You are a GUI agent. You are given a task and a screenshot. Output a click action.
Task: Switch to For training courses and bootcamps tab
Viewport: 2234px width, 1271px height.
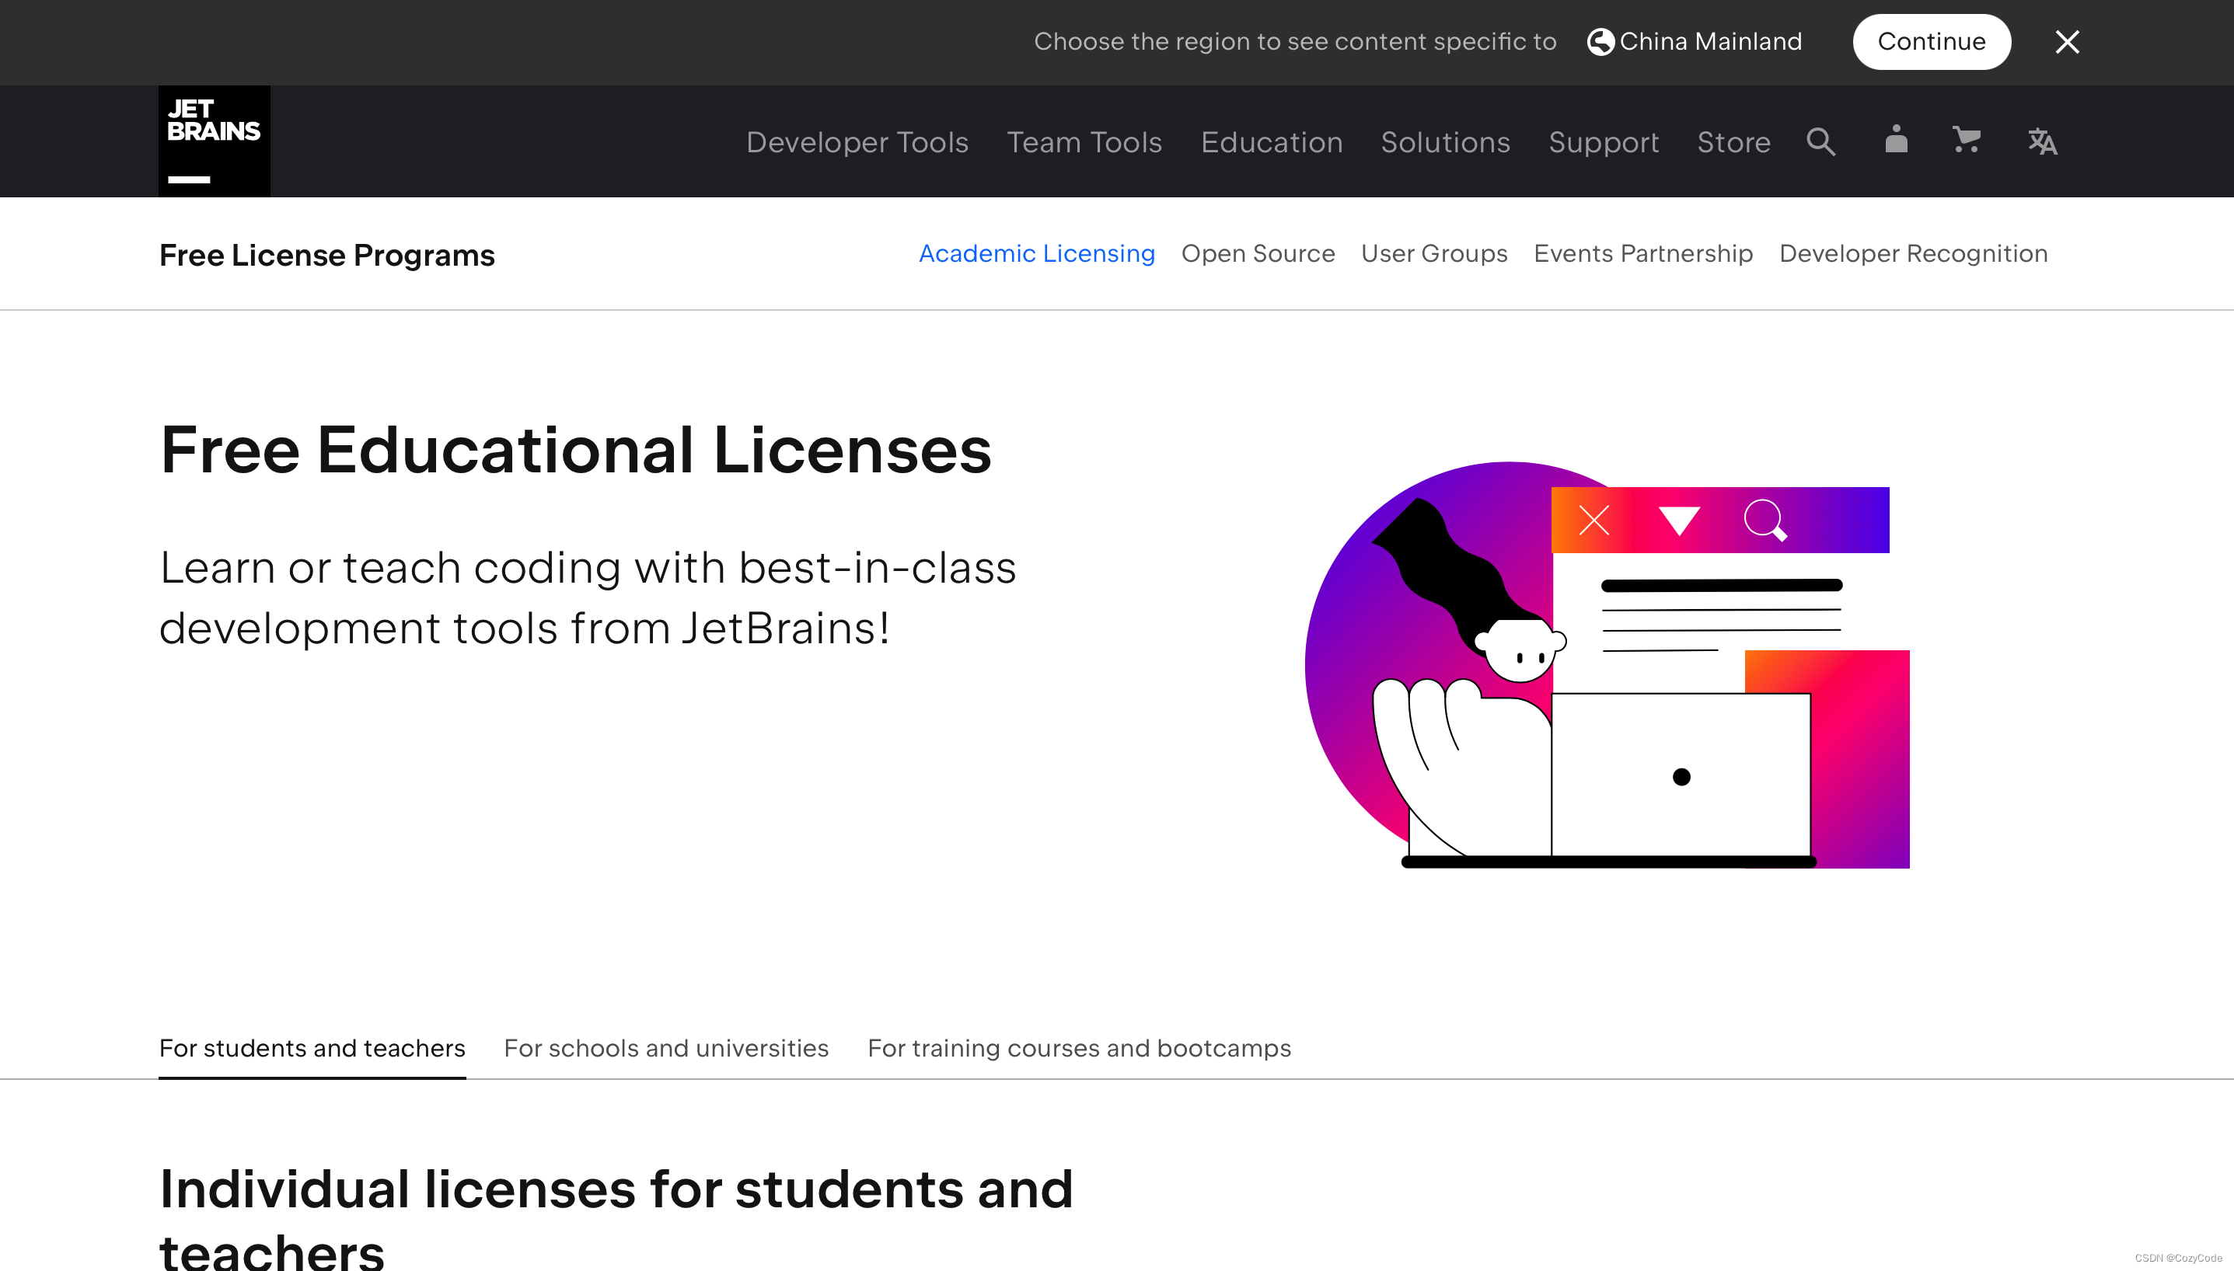tap(1079, 1047)
